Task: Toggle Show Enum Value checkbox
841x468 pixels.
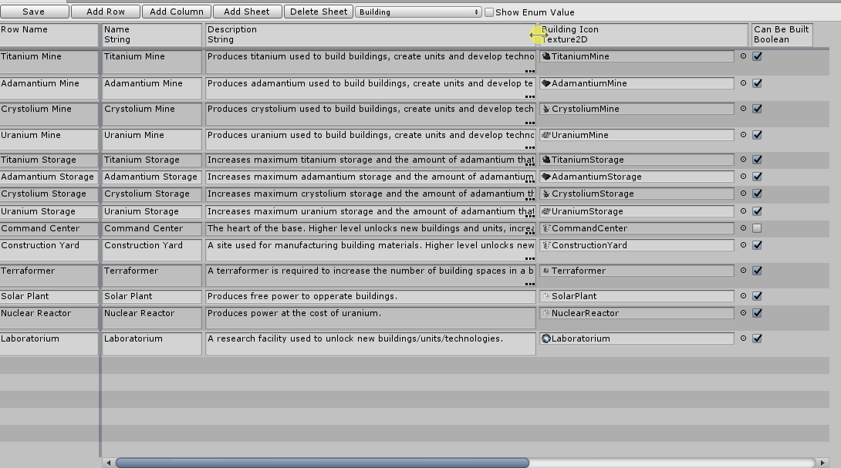Action: click(489, 12)
